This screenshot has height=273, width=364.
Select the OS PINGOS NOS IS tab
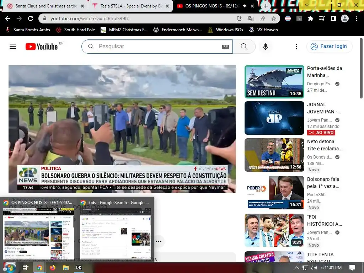click(212, 6)
